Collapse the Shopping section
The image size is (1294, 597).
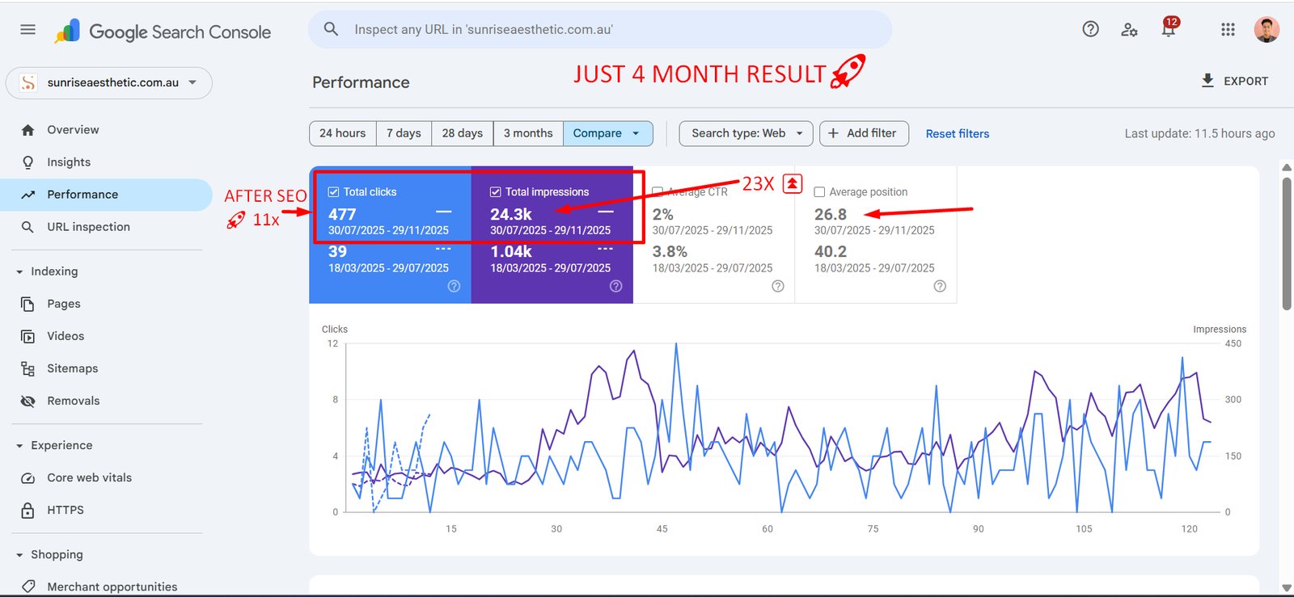click(x=19, y=555)
